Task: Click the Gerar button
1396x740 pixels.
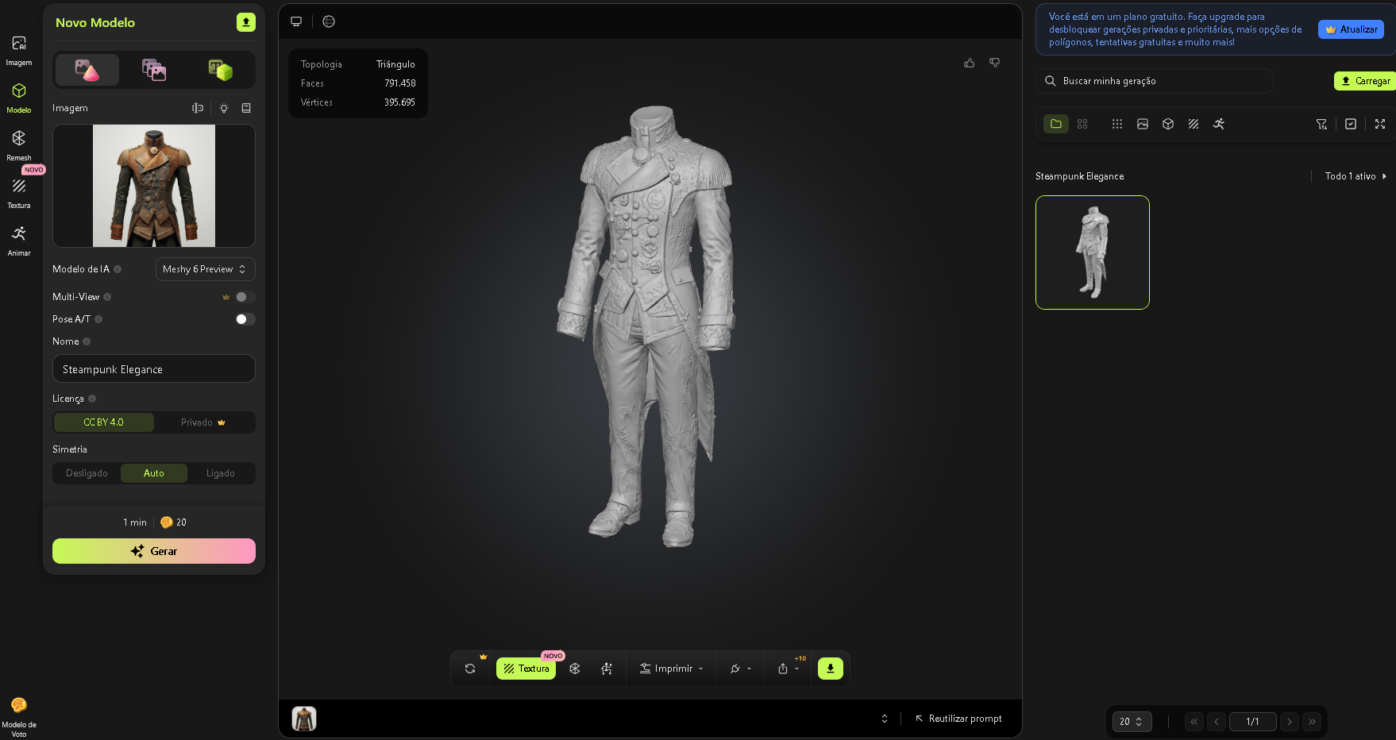Action: pyautogui.click(x=154, y=551)
